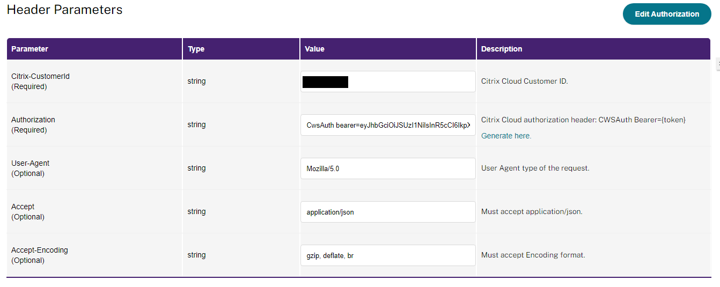Click the User-Agent (Optional) parameter label
The image size is (720, 287).
(31, 168)
